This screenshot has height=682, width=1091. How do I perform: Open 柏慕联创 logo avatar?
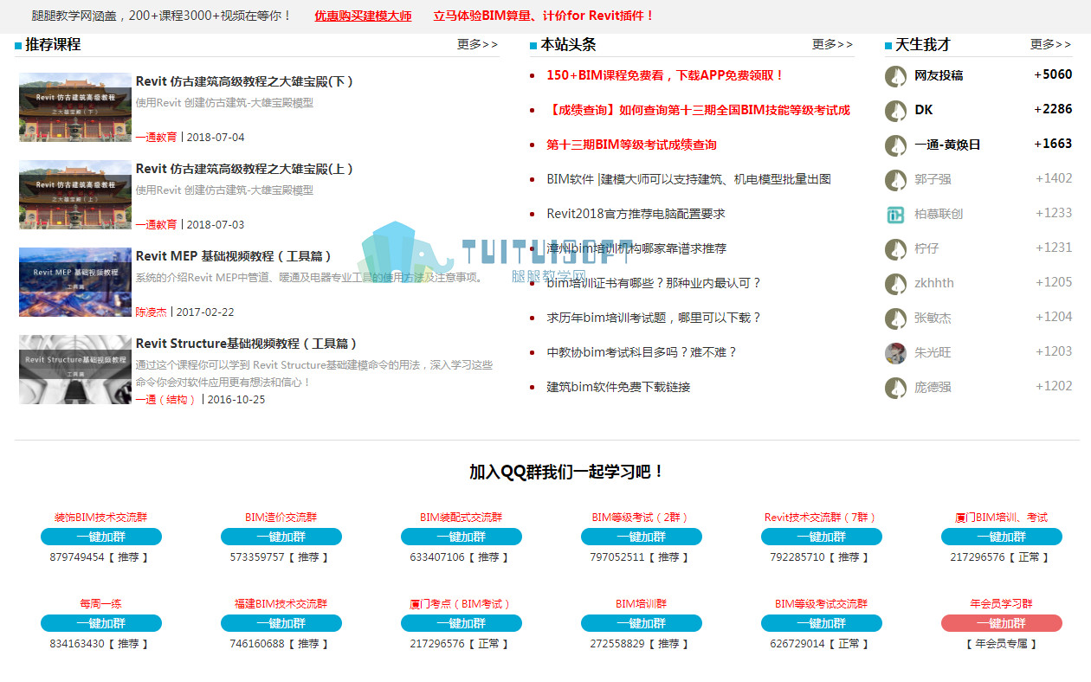click(x=895, y=215)
